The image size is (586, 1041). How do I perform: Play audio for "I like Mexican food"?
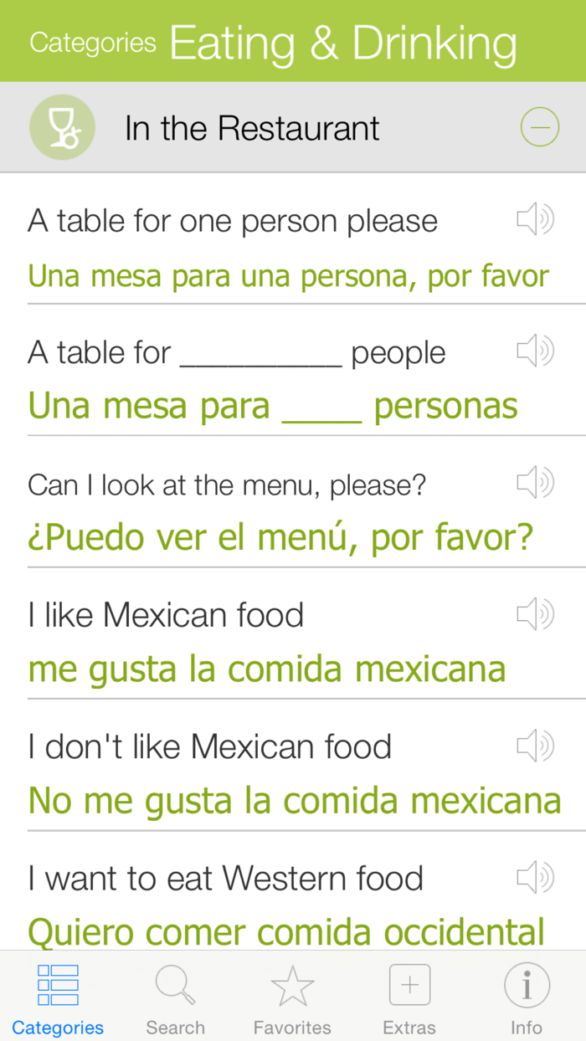point(535,613)
